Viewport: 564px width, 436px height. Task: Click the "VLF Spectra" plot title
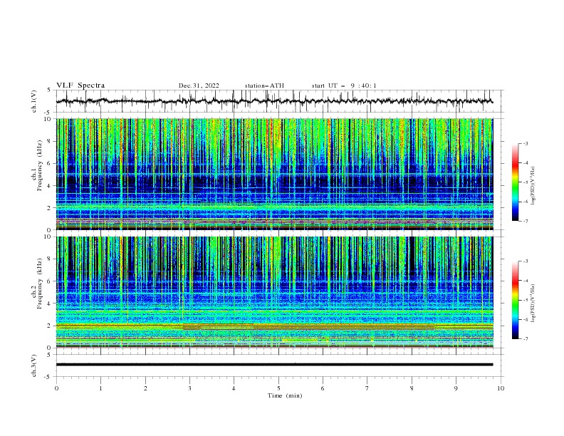click(80, 85)
